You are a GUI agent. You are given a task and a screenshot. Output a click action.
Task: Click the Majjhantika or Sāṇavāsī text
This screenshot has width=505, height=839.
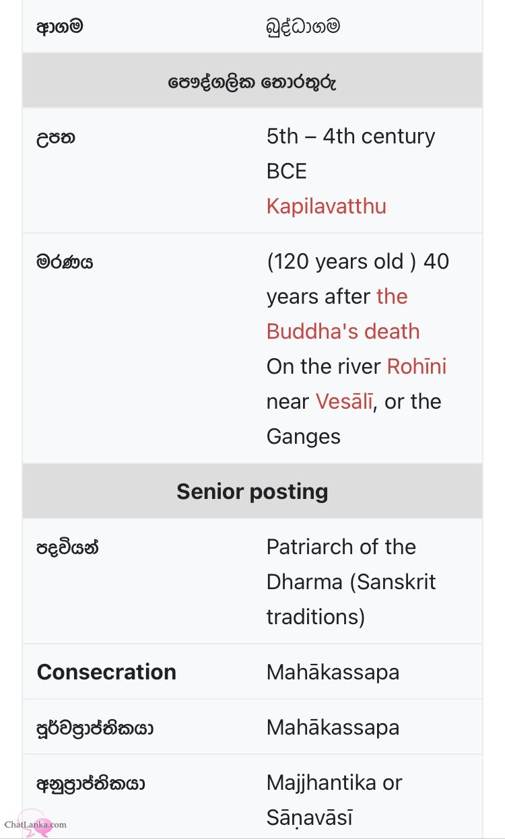coord(335,800)
